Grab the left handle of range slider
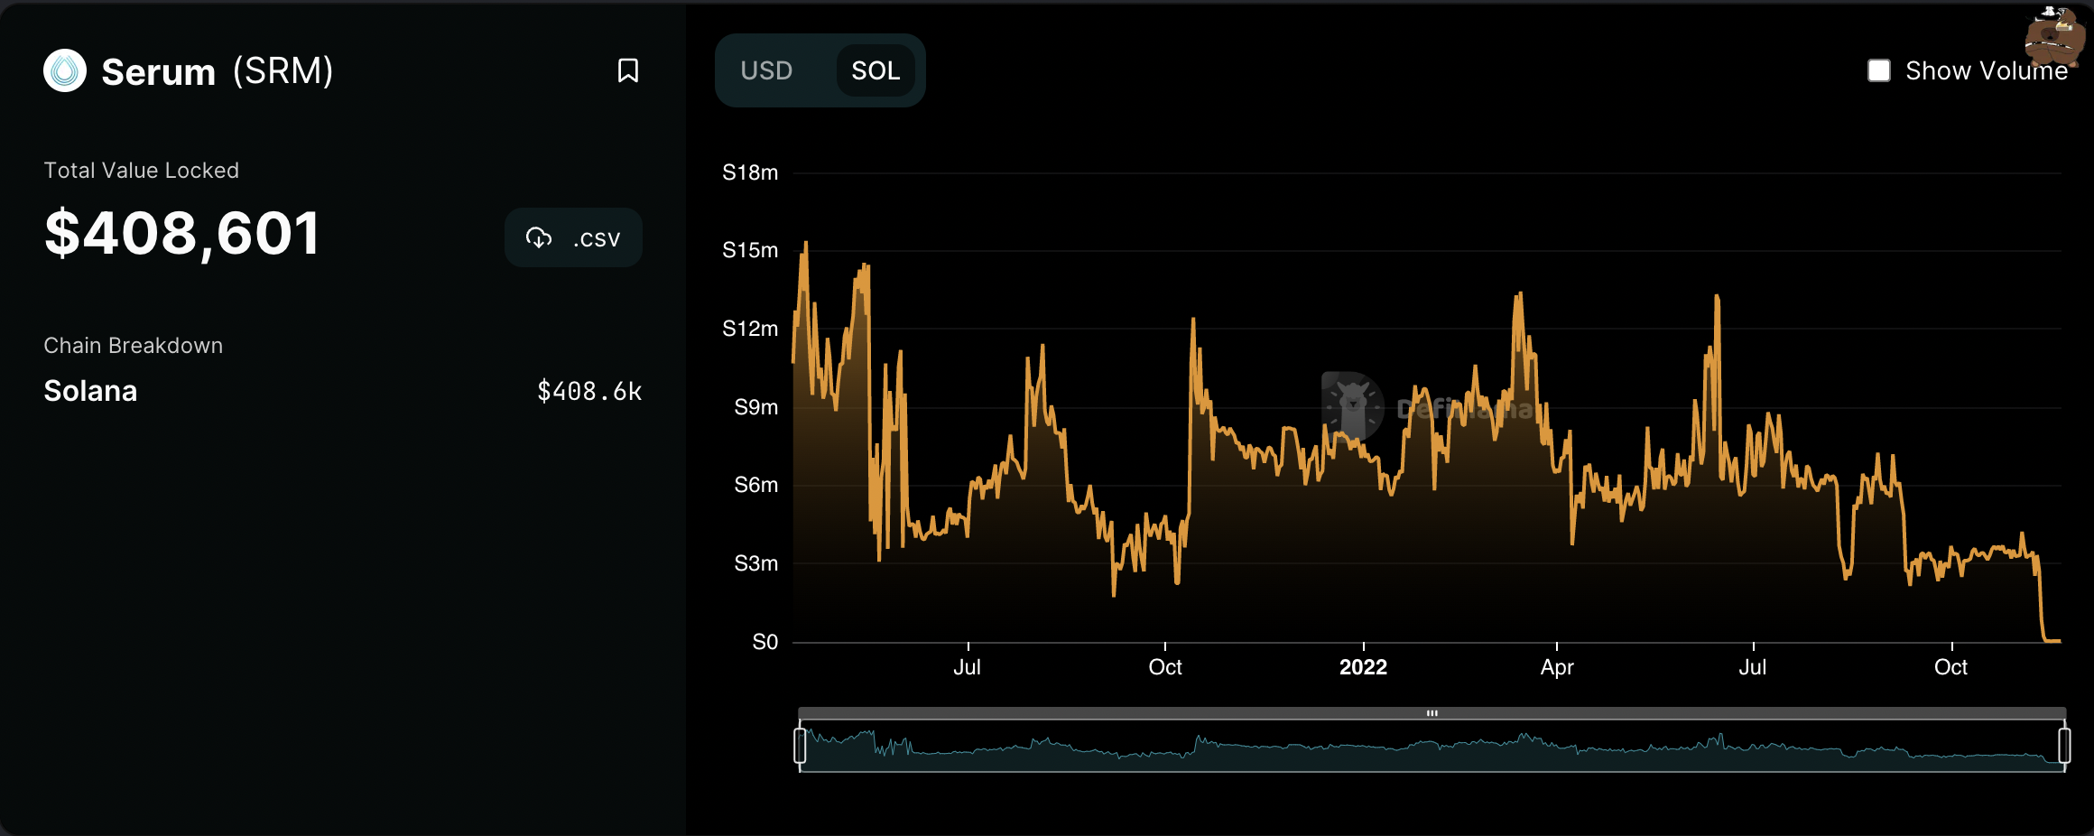Screen dimensions: 2094x836 (800, 746)
